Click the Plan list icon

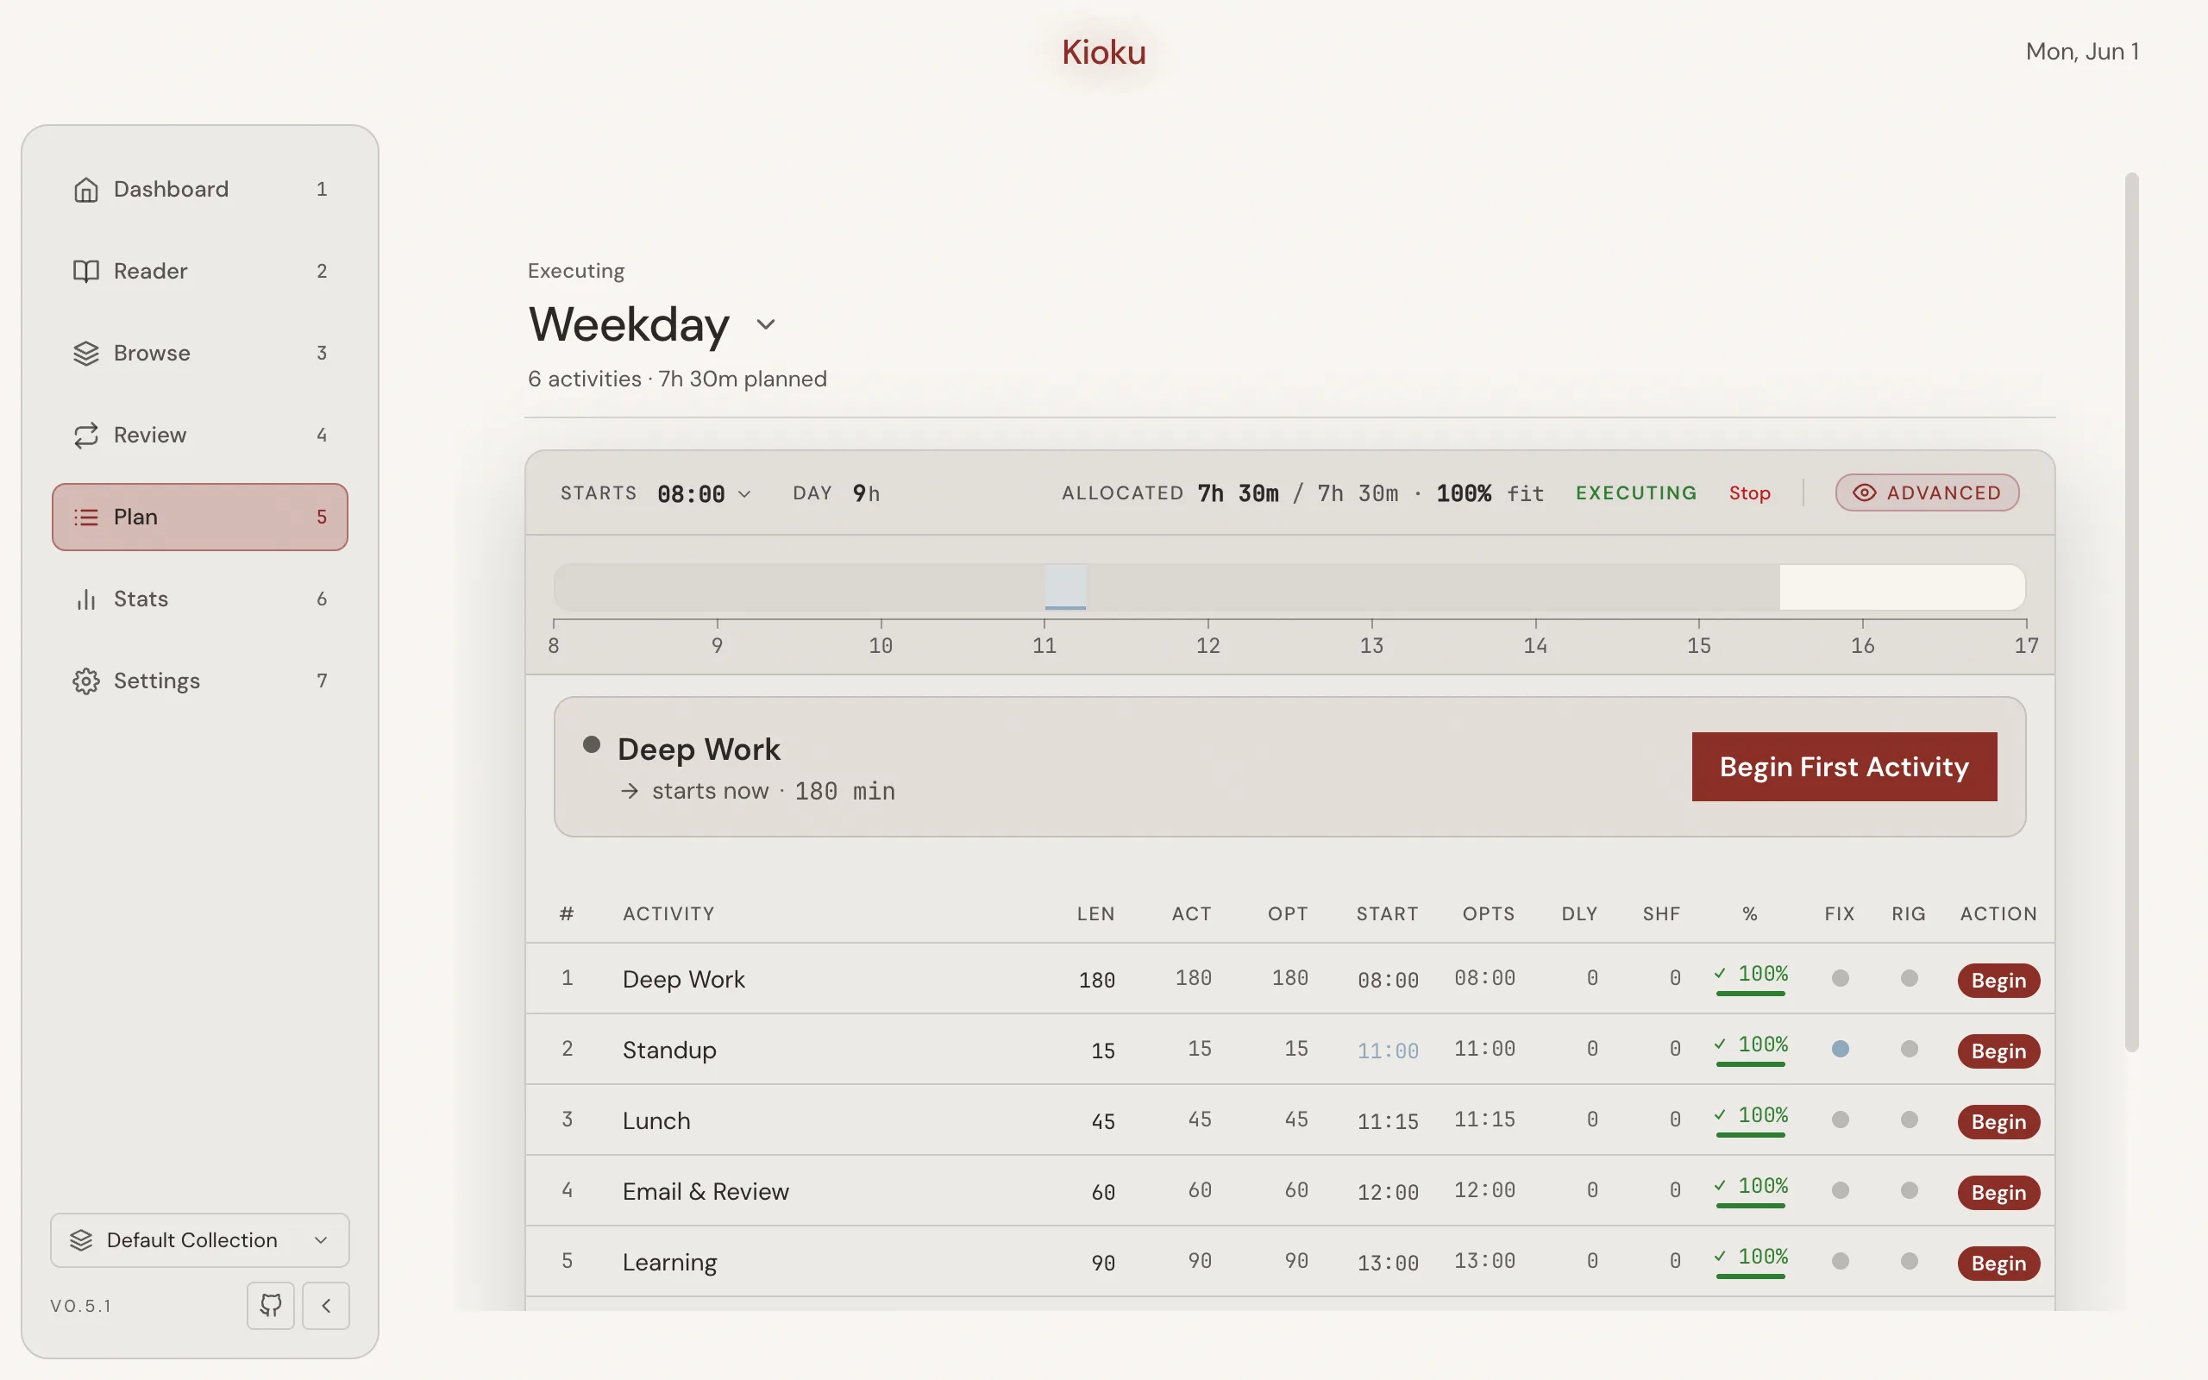tap(85, 517)
